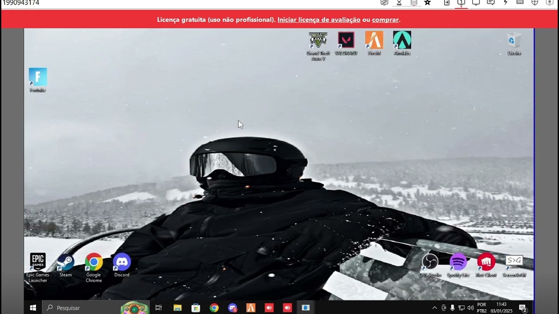
Task: Click the POR PTB2 language indicator
Action: pos(482,307)
